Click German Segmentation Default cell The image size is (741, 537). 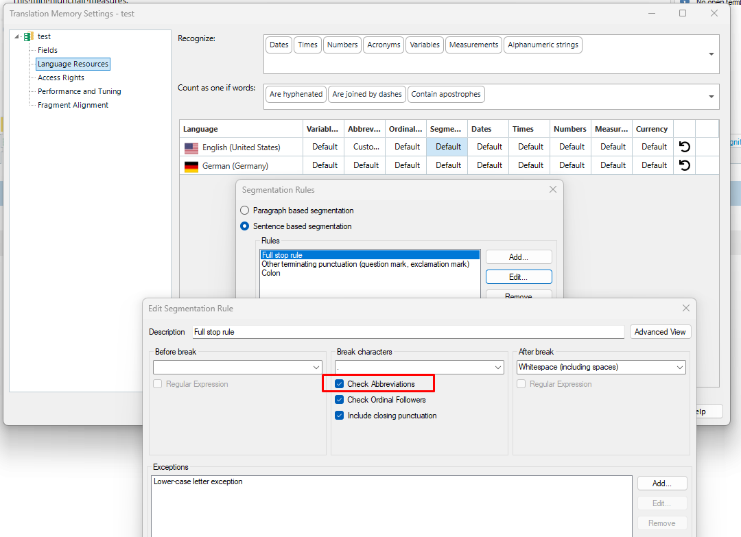tap(448, 165)
